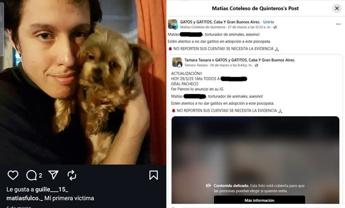Image resolution: width=345 pixels, height=208 pixels.
Task: Reveal sensitive photo via eye icon
Action: (x=208, y=185)
